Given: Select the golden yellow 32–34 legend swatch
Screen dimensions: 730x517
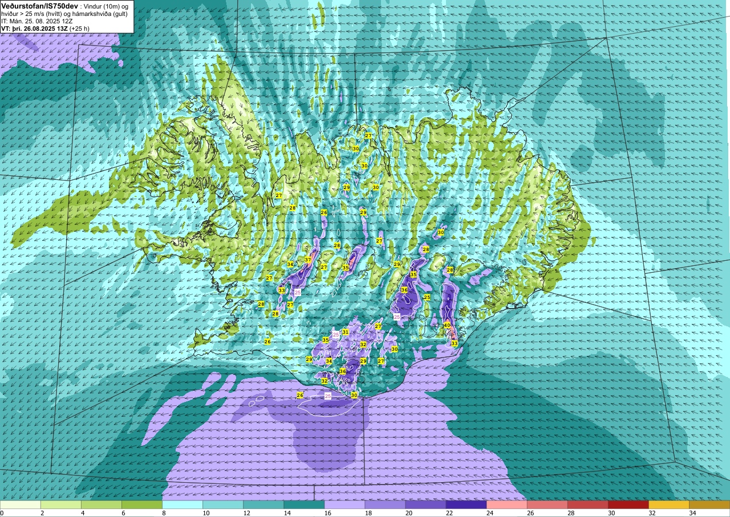Looking at the screenshot, I should (668, 504).
